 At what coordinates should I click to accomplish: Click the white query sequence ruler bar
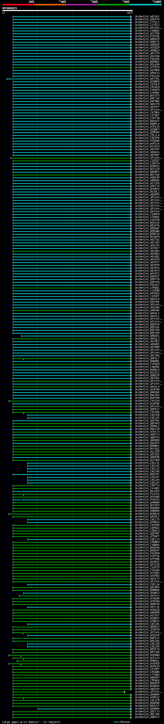tap(67, 11)
